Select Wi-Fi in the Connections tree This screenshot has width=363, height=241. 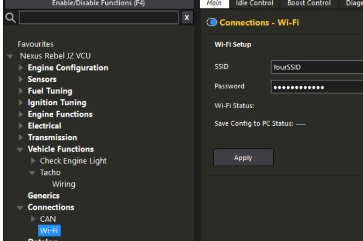pos(49,231)
